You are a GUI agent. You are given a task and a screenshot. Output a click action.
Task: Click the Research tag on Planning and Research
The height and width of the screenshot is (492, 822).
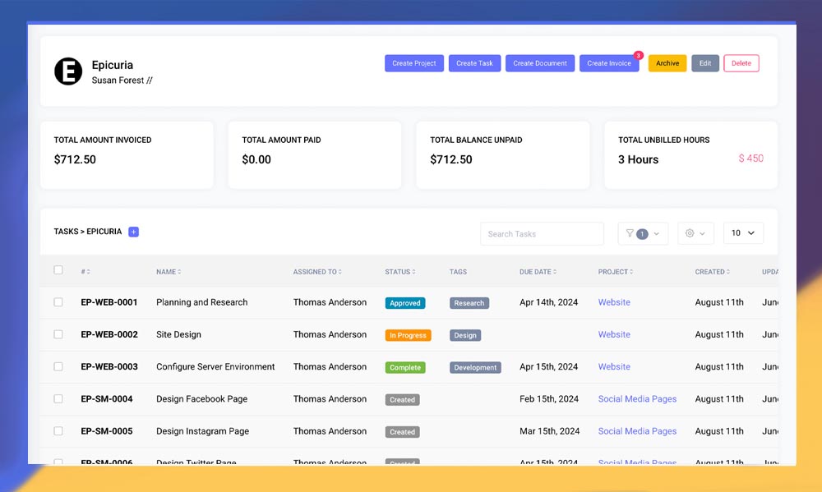coord(469,303)
